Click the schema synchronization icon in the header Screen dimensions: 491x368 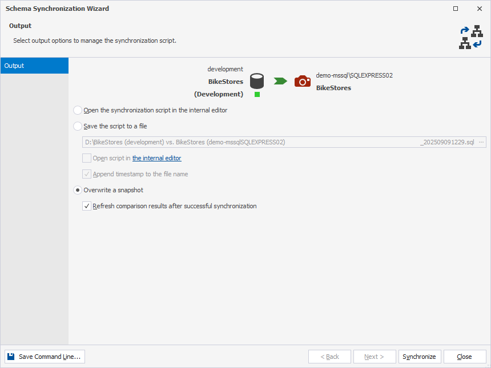(x=471, y=37)
